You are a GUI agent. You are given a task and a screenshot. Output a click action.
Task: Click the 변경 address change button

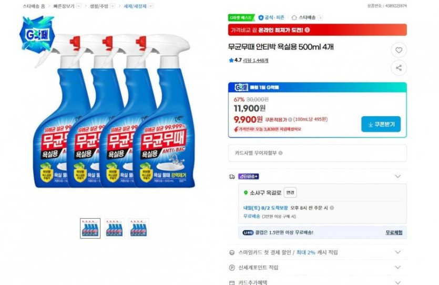tap(290, 192)
